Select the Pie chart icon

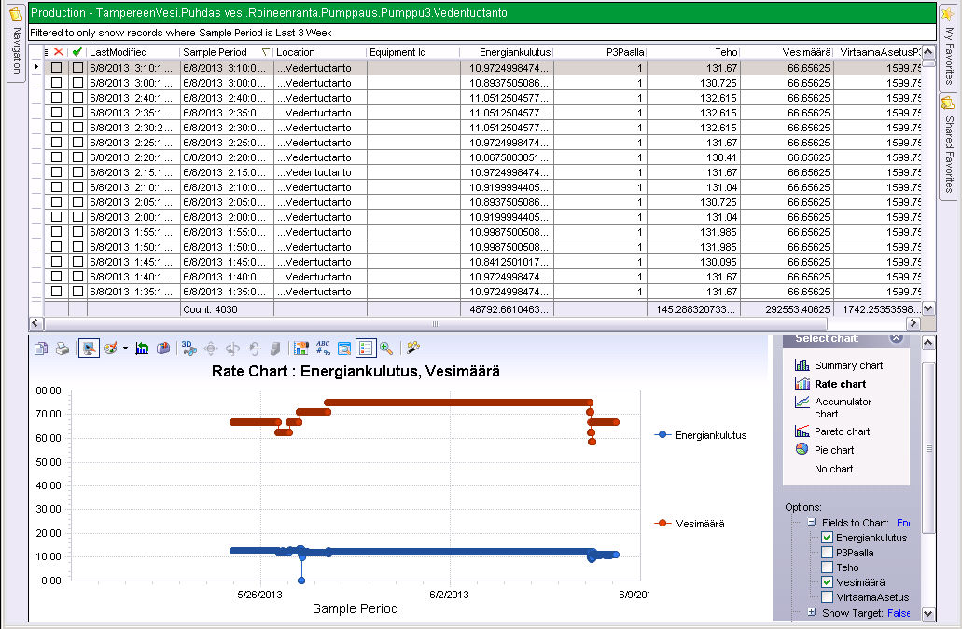tap(802, 449)
